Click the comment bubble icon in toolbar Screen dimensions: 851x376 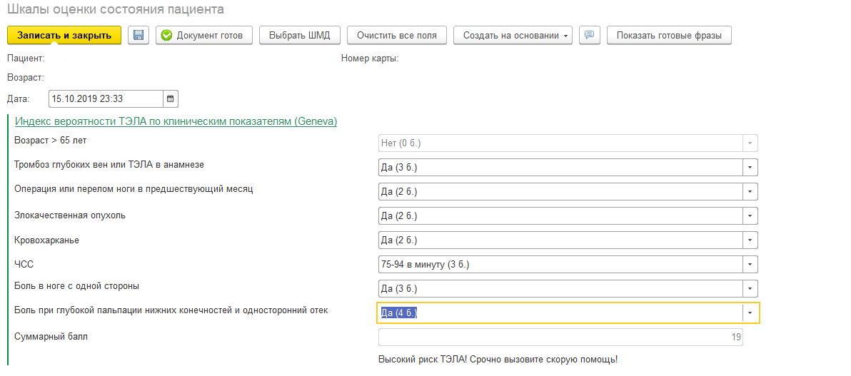[589, 35]
